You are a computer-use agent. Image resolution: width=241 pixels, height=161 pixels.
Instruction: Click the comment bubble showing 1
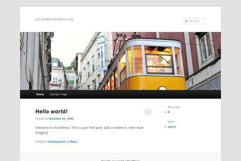pyautogui.click(x=148, y=112)
